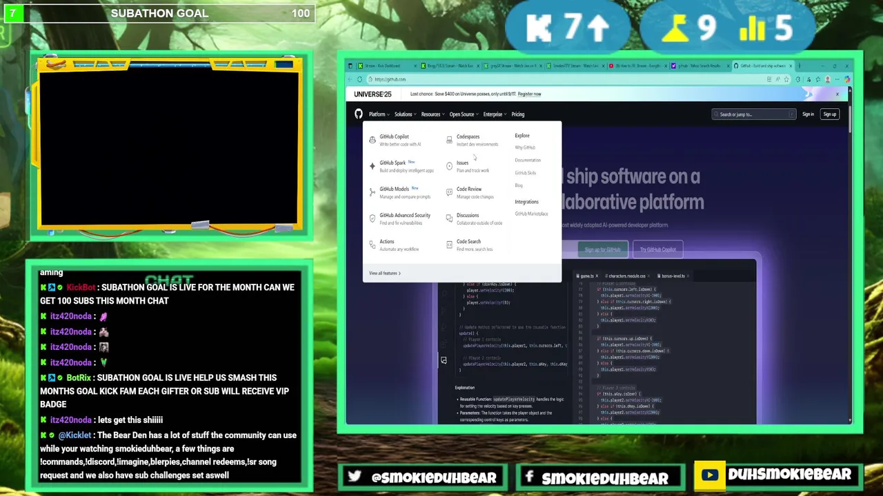Click Sign up for GitHub button
The height and width of the screenshot is (496, 883).
tap(603, 249)
